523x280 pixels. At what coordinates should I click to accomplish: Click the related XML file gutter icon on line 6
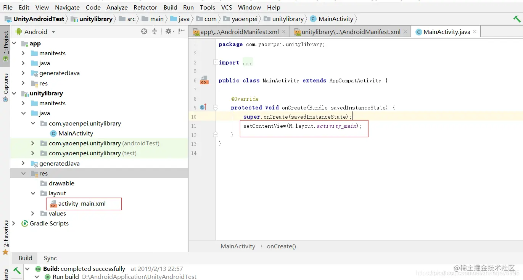click(204, 80)
